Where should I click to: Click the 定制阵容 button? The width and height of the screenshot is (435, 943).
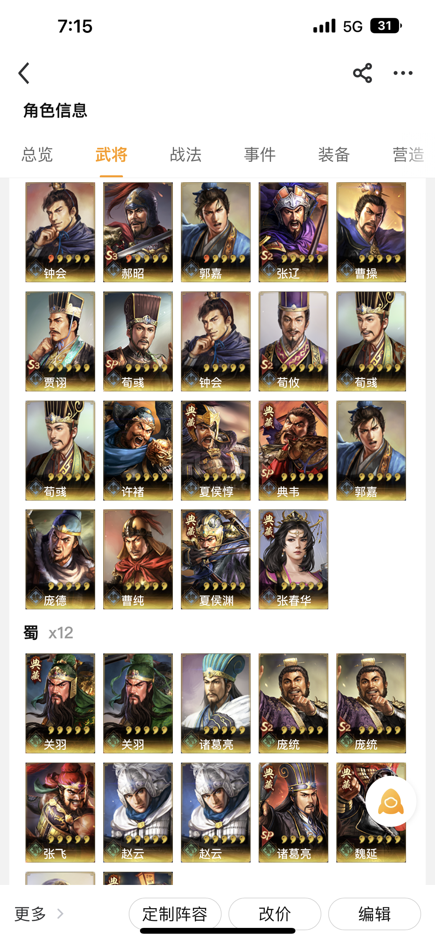tap(175, 914)
